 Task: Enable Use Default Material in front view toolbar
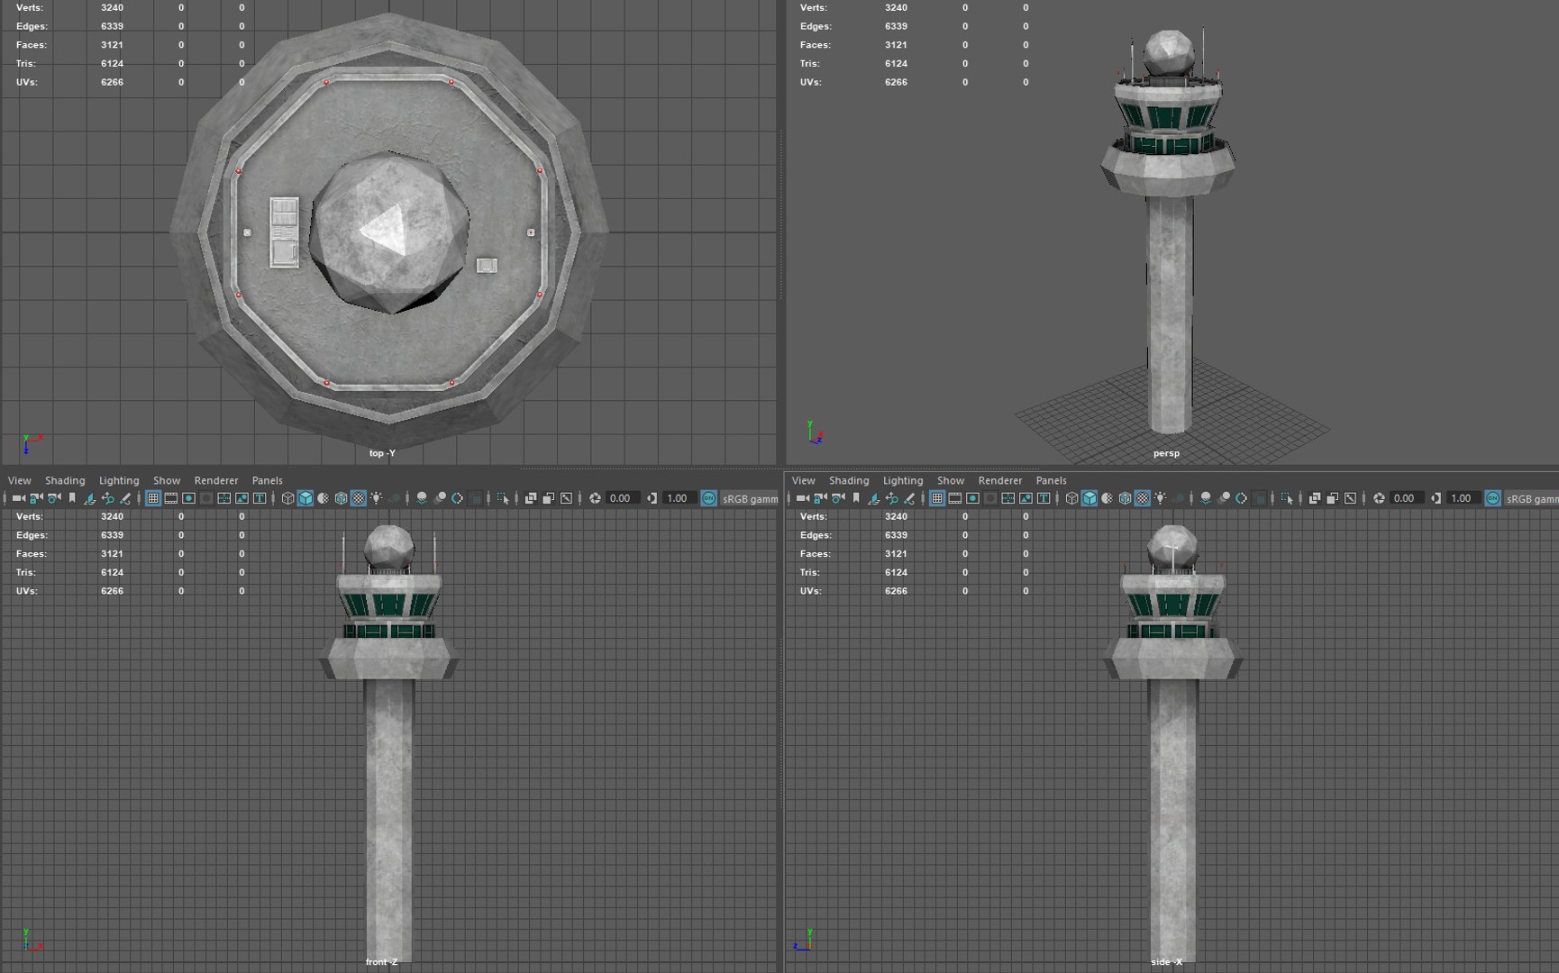coord(323,498)
